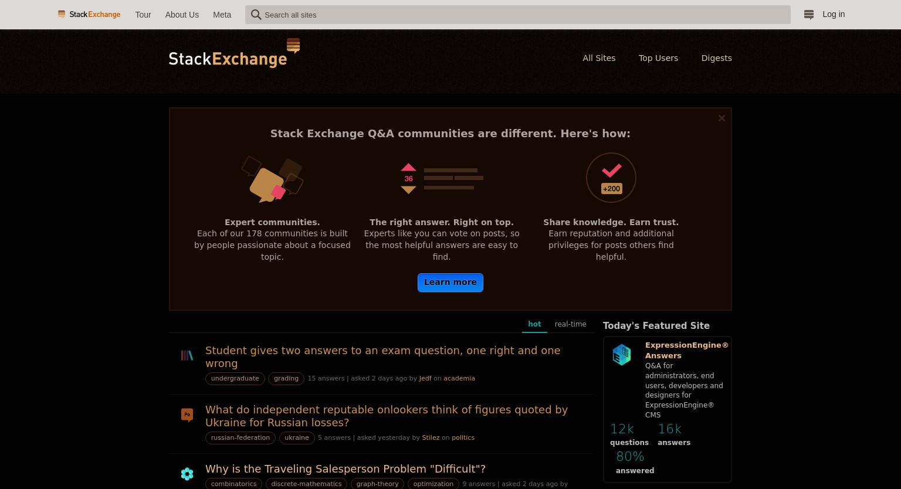Focus the Search all sites field
This screenshot has width=901, height=489.
pyautogui.click(x=518, y=15)
